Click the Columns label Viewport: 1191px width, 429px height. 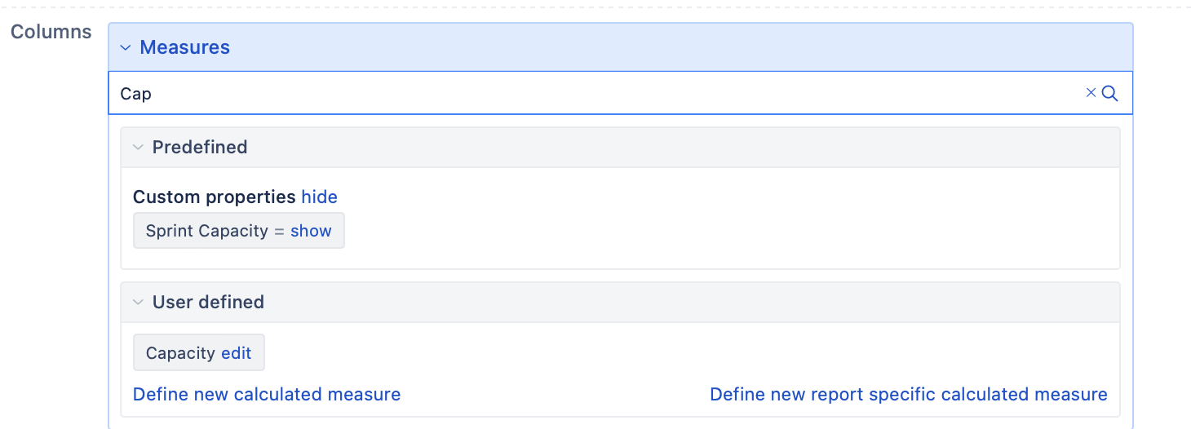51,33
